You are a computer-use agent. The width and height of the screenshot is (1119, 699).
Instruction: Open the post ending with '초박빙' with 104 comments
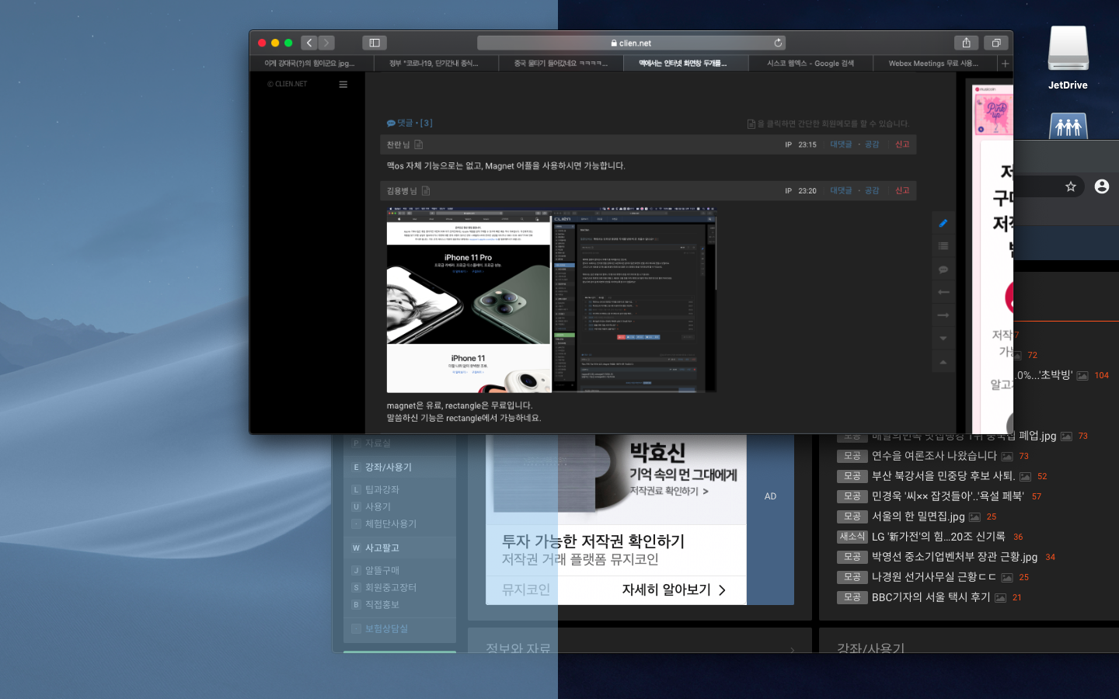(1044, 375)
